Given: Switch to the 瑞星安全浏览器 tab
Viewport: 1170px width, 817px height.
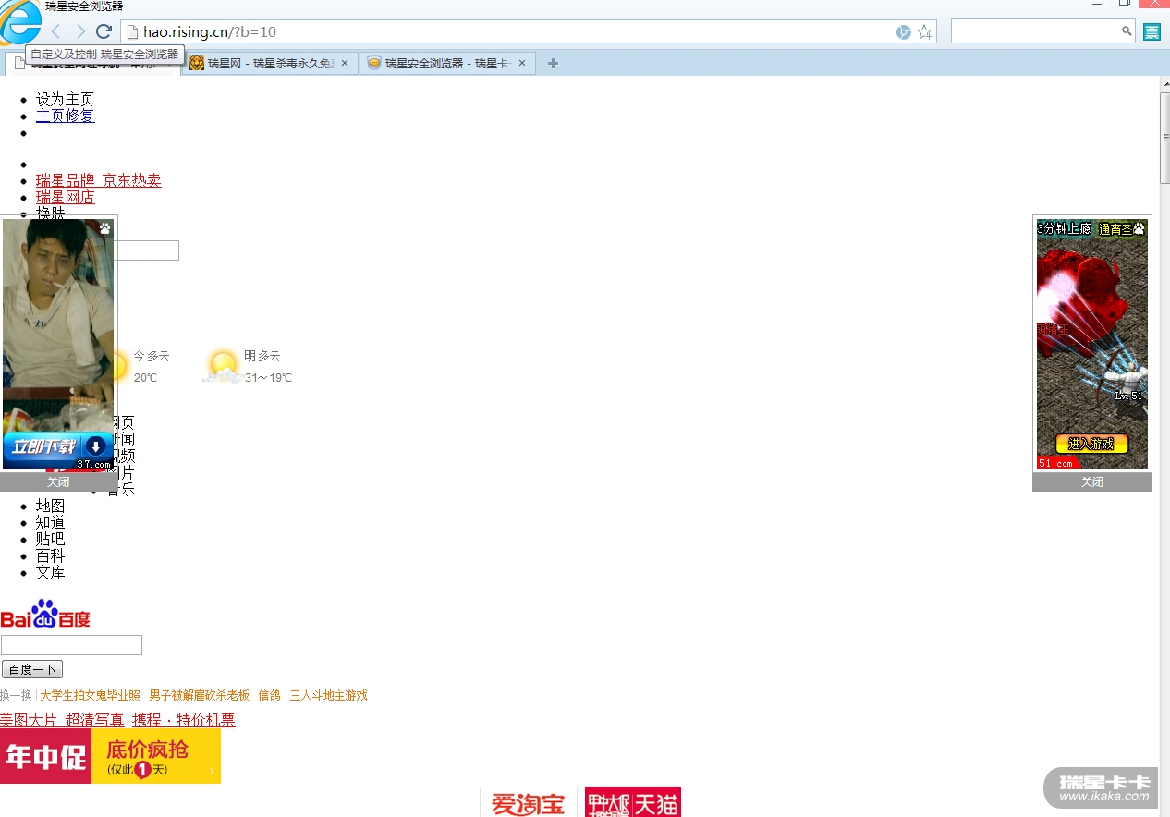Looking at the screenshot, I should tap(446, 63).
